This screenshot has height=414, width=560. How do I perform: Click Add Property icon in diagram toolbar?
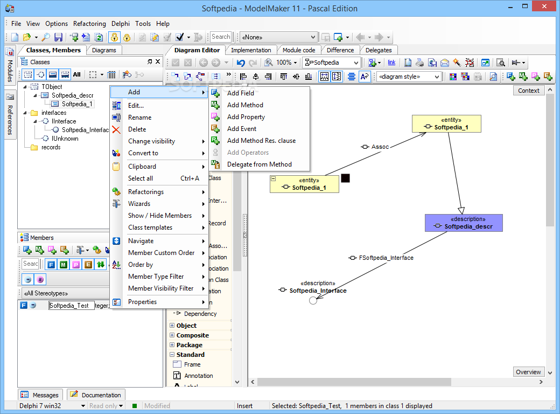tap(536, 76)
